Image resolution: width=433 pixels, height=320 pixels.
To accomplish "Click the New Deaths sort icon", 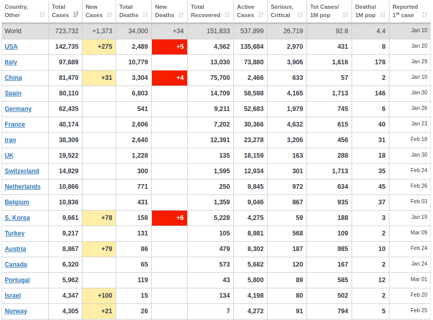I will click(x=181, y=15).
